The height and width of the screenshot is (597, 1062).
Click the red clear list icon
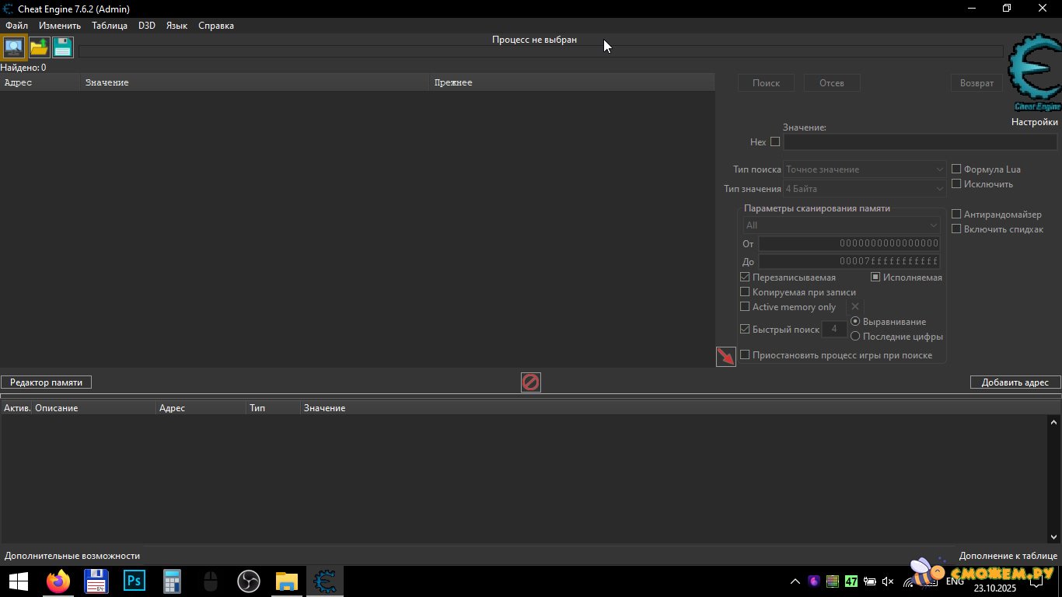[x=530, y=382]
